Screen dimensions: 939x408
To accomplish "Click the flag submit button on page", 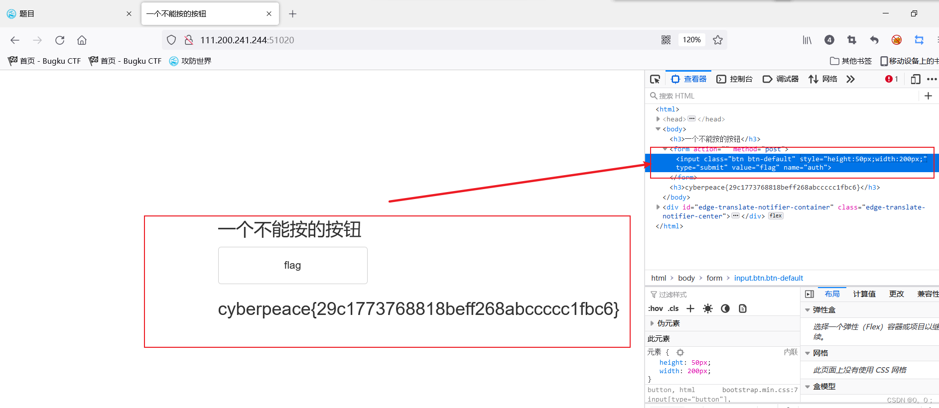I will coord(293,266).
